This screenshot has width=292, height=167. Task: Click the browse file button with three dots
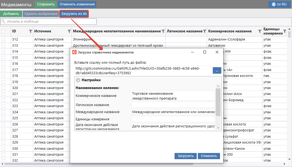pyautogui.click(x=217, y=70)
